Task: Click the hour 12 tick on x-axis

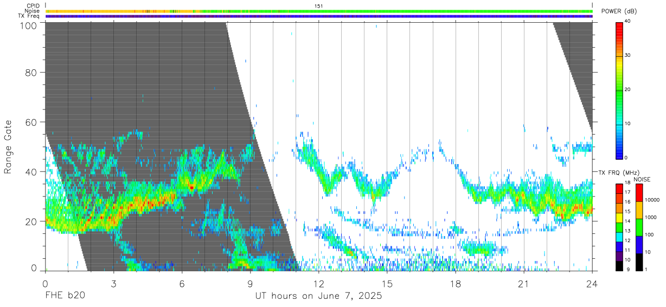Action: pos(319,284)
